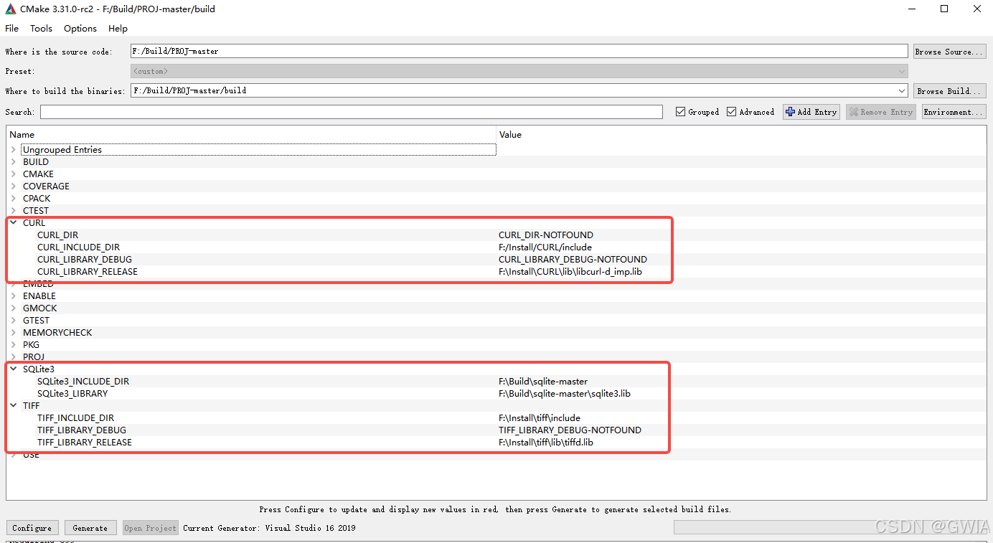This screenshot has height=543, width=993.
Task: Expand the CMAKE group
Action: click(x=14, y=174)
